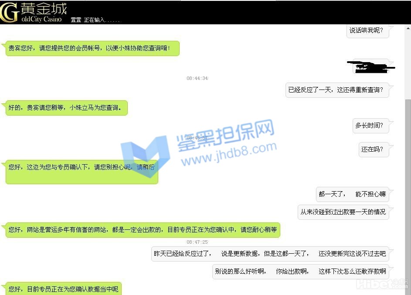Click the '小妹立马为您查询' green reply
The width and height of the screenshot is (411, 295).
pos(68,108)
